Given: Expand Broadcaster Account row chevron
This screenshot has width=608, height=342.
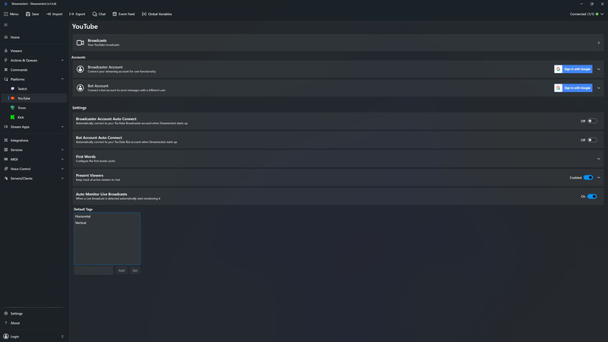Looking at the screenshot, I should pos(599,69).
